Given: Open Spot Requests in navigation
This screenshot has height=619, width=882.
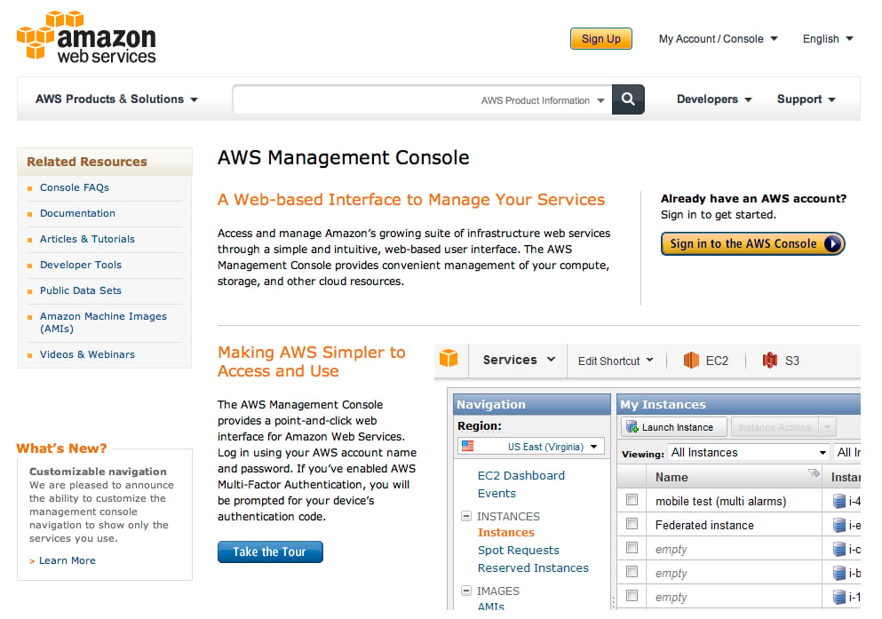Looking at the screenshot, I should [518, 550].
